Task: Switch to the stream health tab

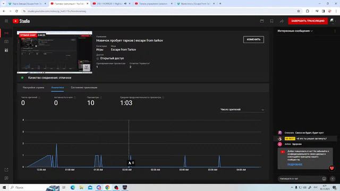Action: click(84, 88)
